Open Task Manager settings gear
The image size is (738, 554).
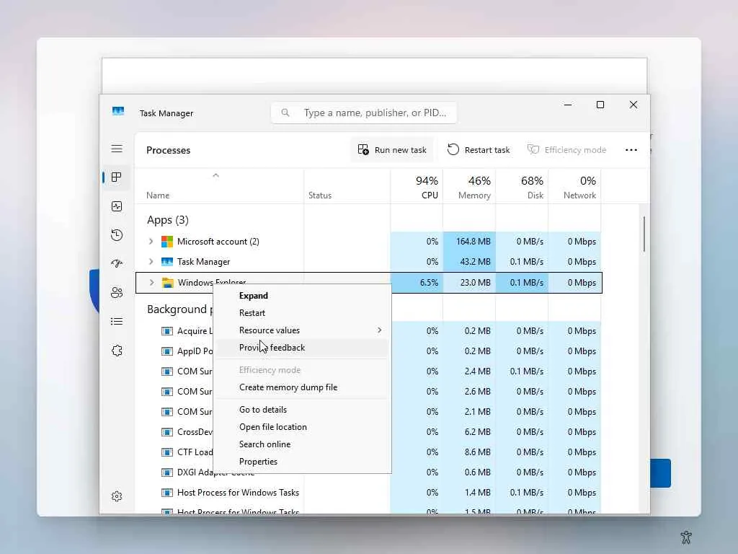pos(117,496)
